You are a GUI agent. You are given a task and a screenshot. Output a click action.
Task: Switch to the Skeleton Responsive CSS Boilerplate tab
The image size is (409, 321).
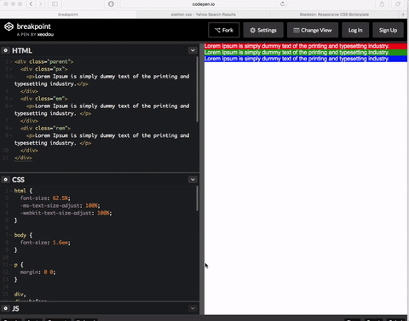coord(334,14)
